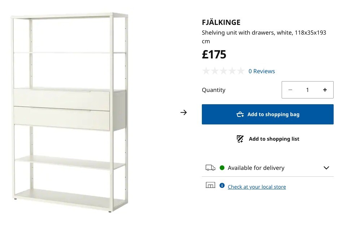The image size is (360, 233).
Task: Click the pencil-and-list shopping list icon
Action: [x=239, y=139]
